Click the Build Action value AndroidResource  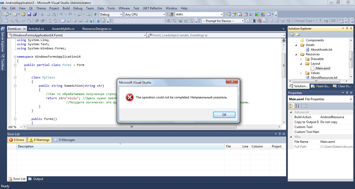(336, 117)
